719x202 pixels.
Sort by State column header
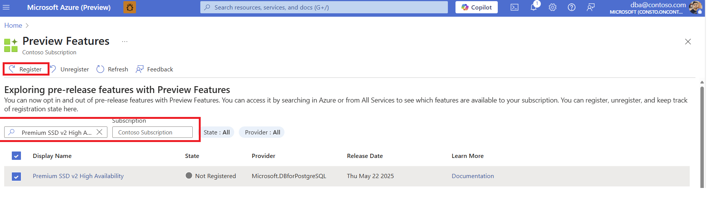pos(192,156)
